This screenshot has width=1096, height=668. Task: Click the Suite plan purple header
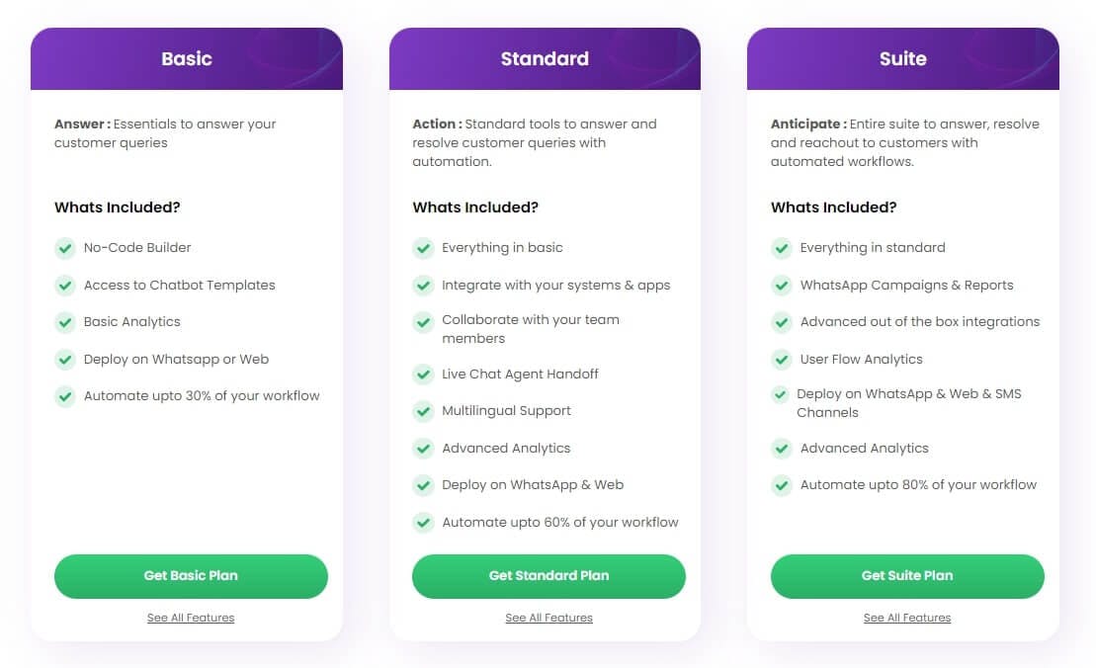tap(903, 58)
